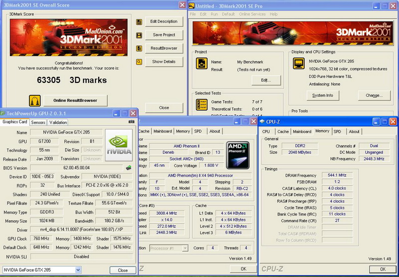Open the ResultBrowser button
This screenshot has height=277, width=399.
pyautogui.click(x=164, y=48)
